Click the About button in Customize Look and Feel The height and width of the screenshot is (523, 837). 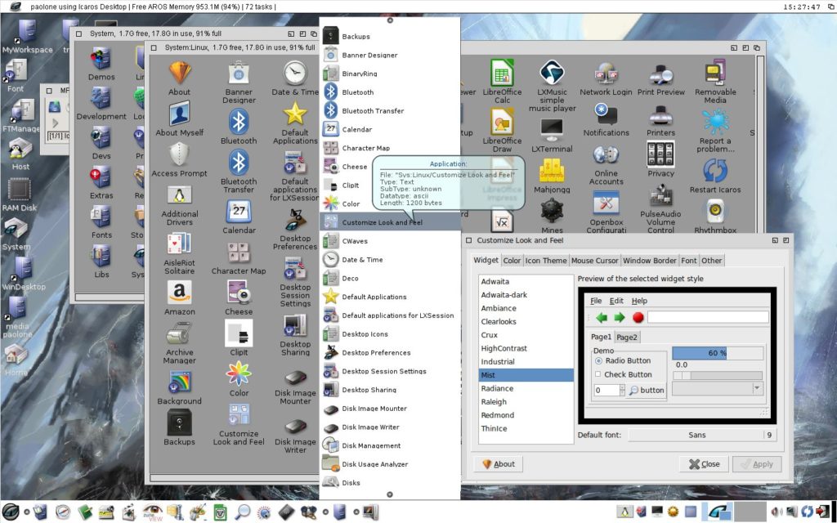point(497,463)
